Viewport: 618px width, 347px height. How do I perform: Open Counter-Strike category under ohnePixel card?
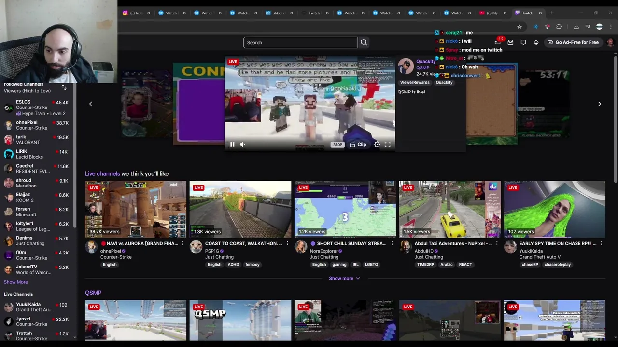coord(116,257)
